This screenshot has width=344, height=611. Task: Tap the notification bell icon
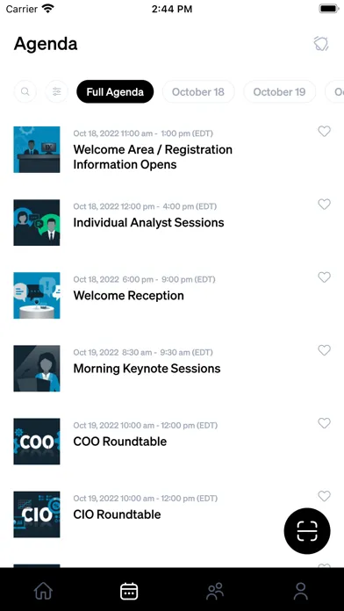[x=321, y=44]
